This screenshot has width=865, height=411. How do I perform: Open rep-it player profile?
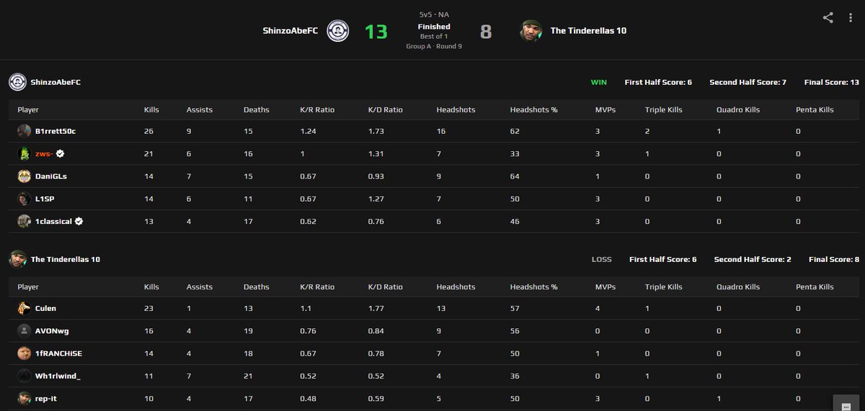tap(47, 398)
